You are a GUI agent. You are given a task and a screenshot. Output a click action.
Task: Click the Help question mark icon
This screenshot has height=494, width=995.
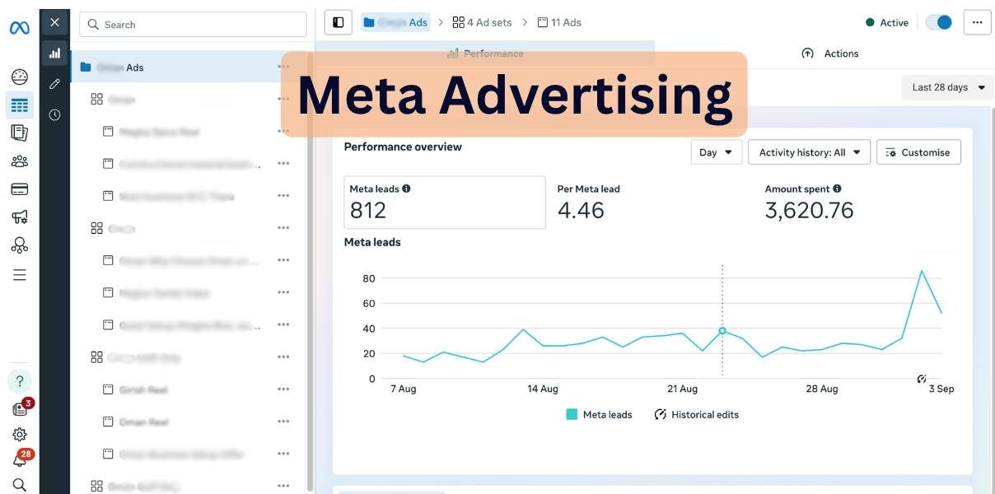19,381
